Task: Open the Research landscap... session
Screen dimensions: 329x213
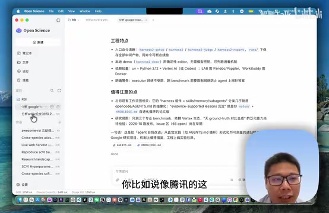Action: point(38,159)
